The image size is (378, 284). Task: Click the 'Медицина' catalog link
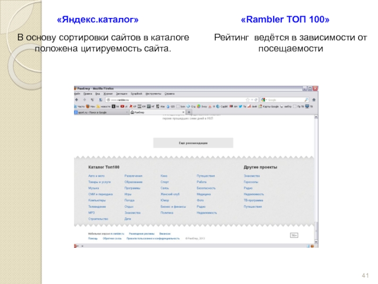[204, 194]
